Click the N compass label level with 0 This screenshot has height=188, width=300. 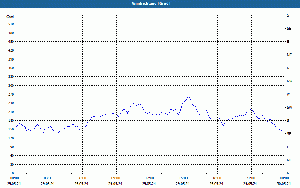(x=288, y=173)
